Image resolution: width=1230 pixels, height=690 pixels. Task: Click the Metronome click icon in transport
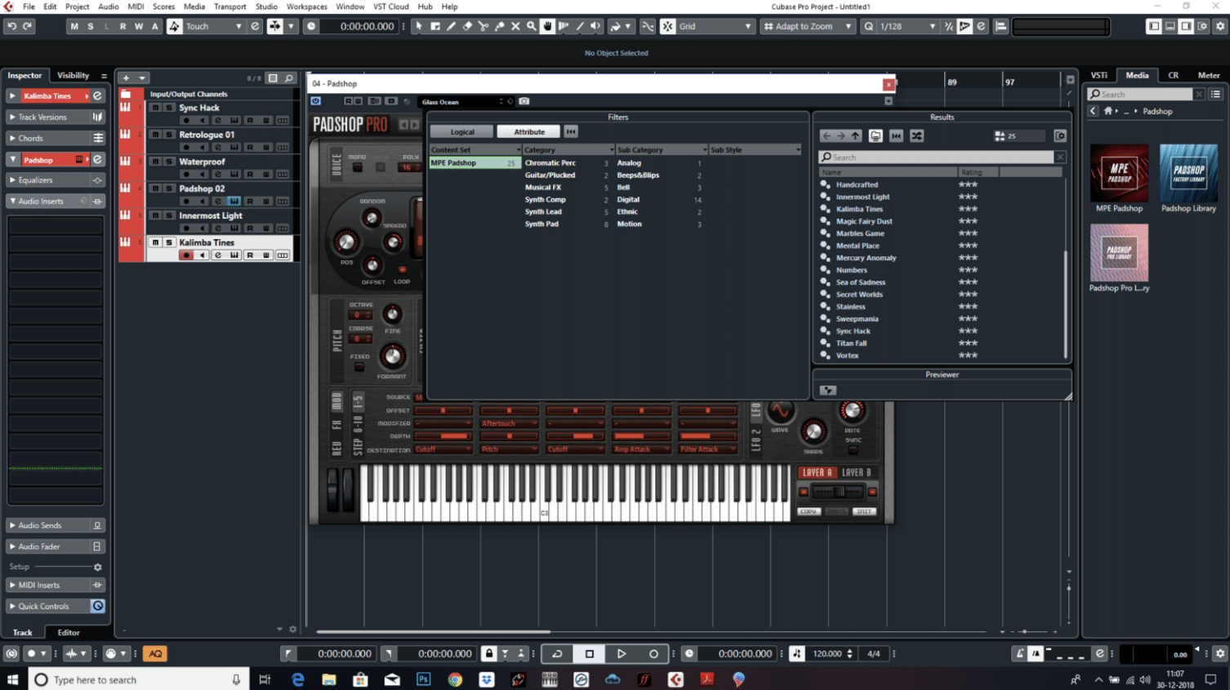point(1019,653)
